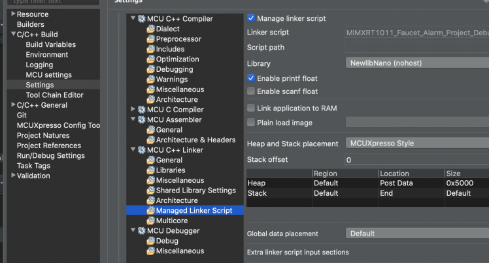
Task: Collapse the MCU Assembler tree node
Action: tap(133, 119)
